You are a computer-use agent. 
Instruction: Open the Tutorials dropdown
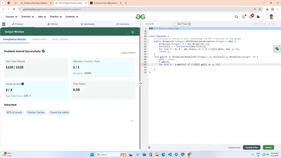pos(27,17)
